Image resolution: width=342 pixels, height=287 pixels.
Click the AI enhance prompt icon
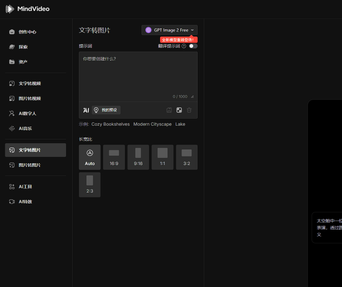[x=86, y=110]
